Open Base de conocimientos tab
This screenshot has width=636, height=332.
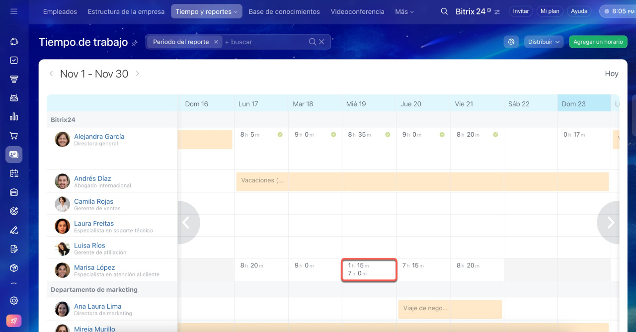[284, 11]
